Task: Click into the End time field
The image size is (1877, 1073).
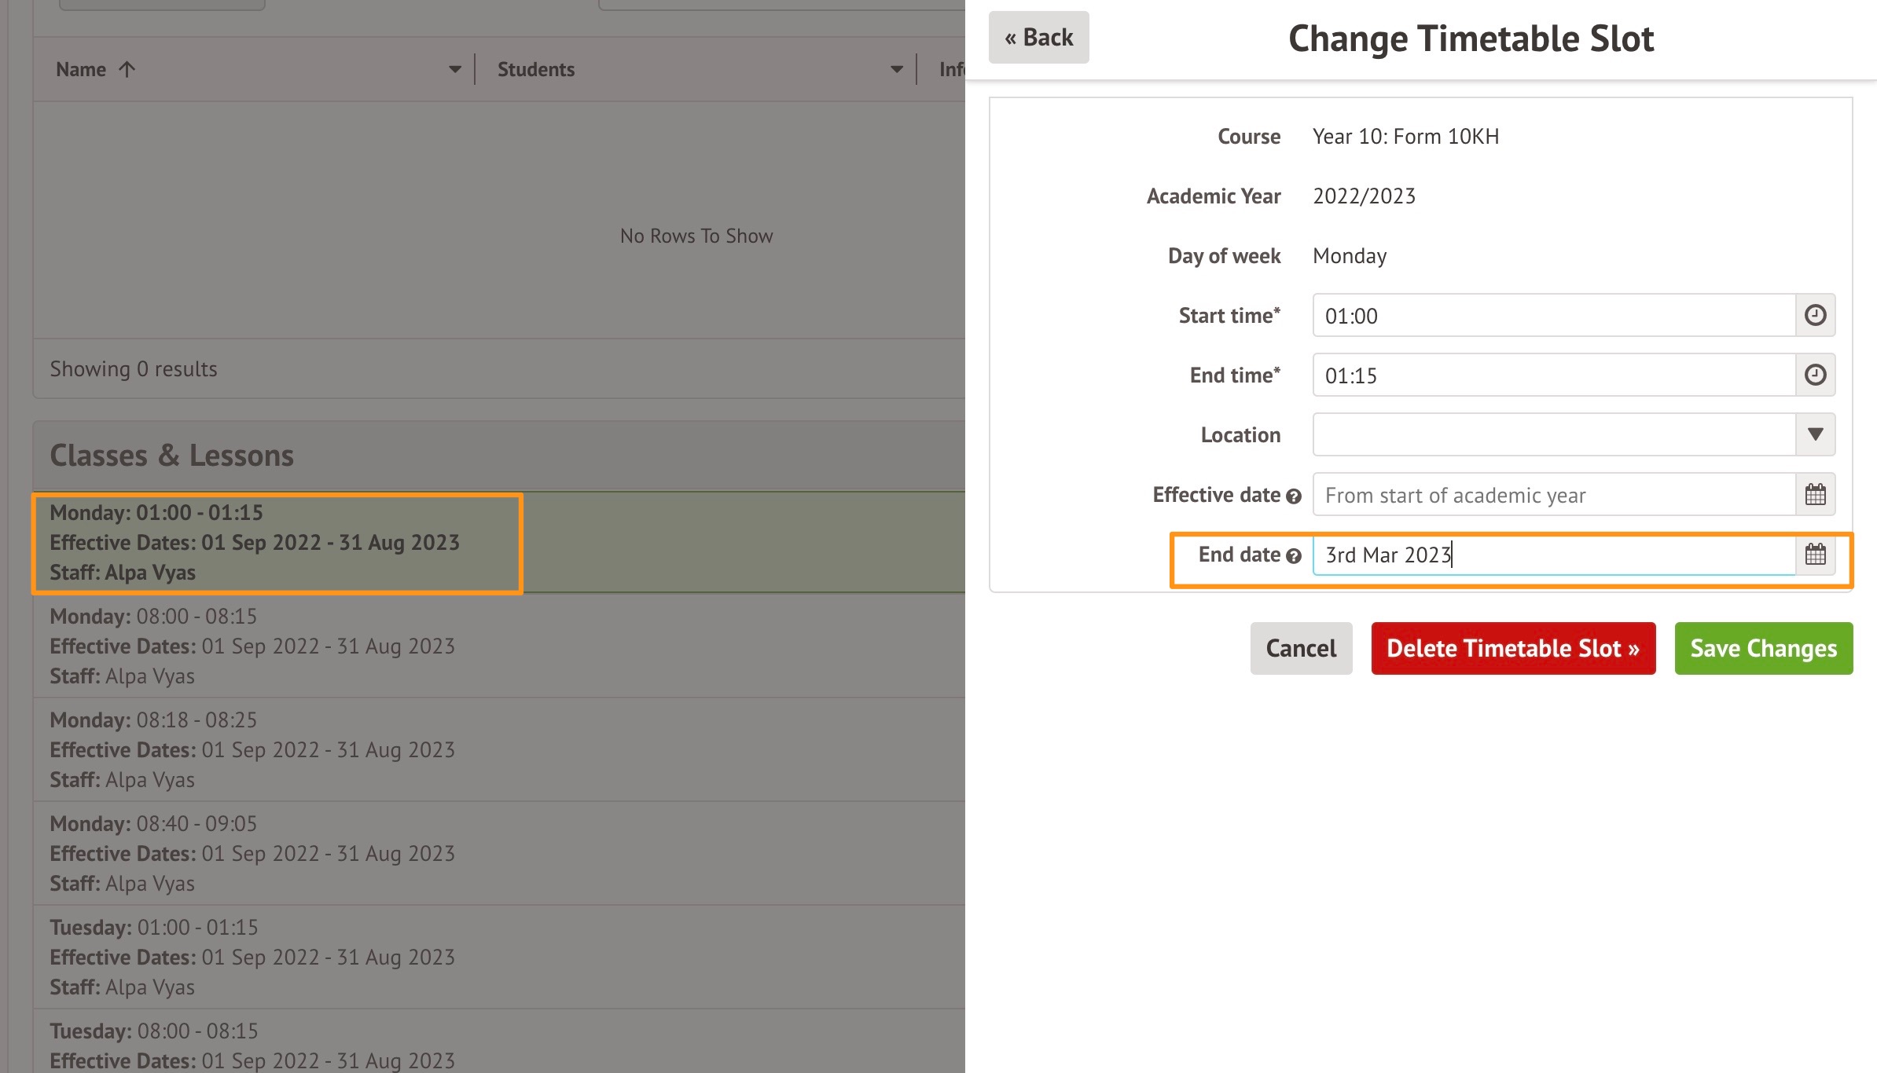Action: 1553,375
